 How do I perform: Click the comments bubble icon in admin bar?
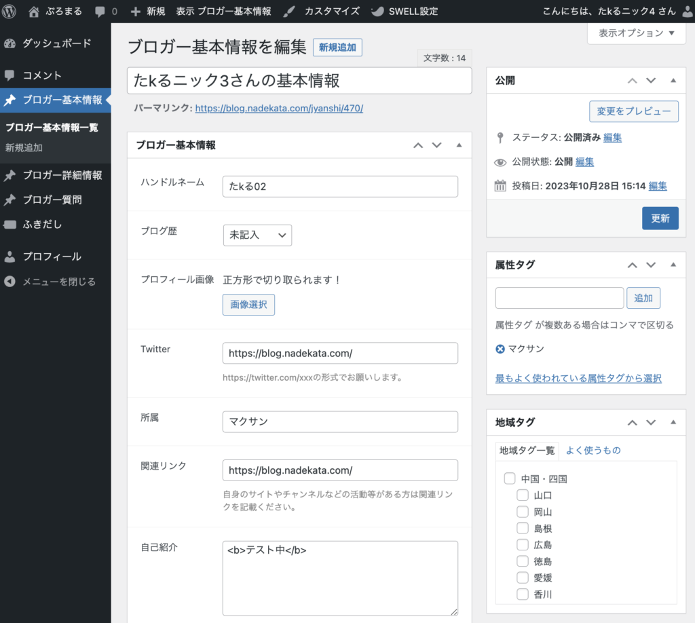[100, 12]
